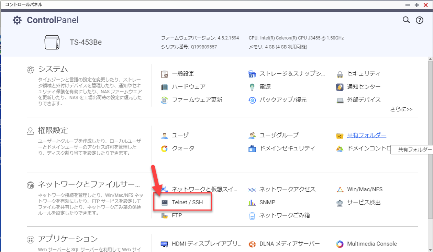
Task: Open ドメインセキュリティ icon
Action: (252, 149)
